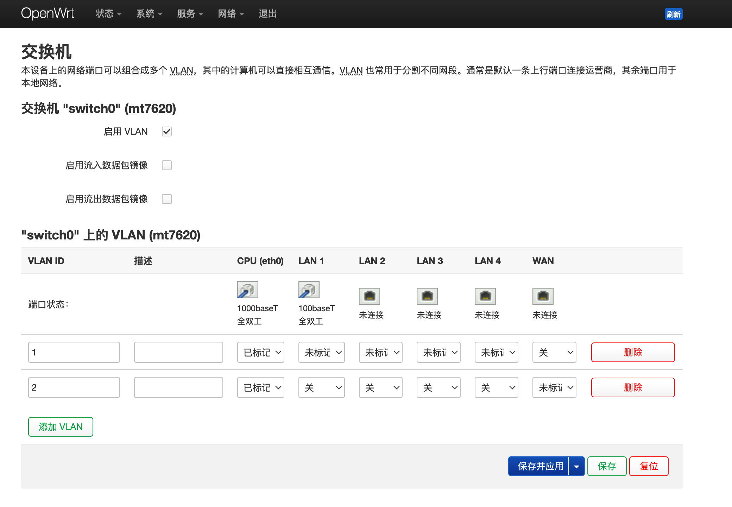Click the 添加 VLAN button
Screen dimensions: 732x507
click(x=60, y=426)
